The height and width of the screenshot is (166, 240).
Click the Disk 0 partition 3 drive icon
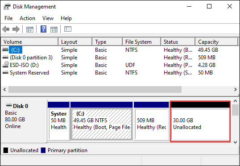coord(5,58)
